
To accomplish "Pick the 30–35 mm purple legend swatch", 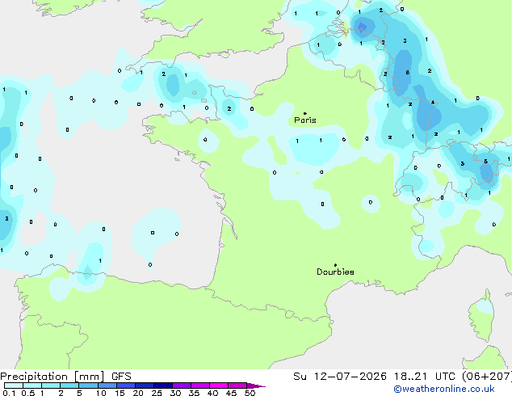I will coord(182,385).
